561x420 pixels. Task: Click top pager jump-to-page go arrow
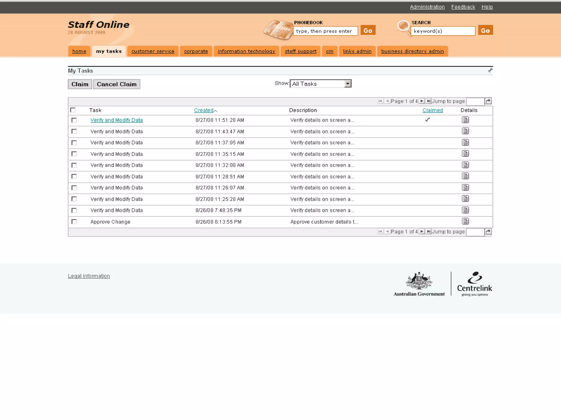[488, 101]
